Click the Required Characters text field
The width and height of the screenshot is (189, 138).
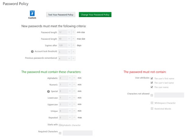[x=78, y=133]
